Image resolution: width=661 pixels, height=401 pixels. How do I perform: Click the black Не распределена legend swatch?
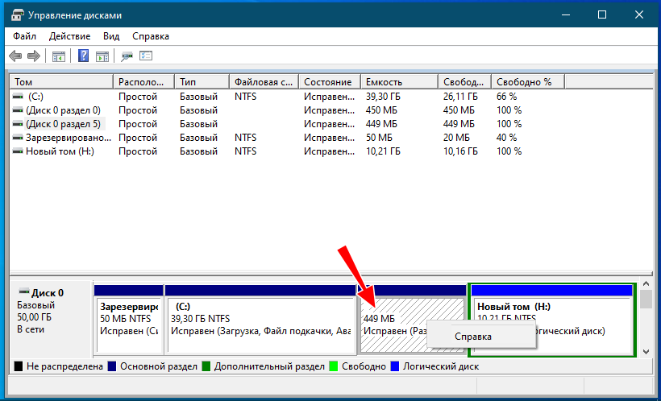[x=19, y=366]
